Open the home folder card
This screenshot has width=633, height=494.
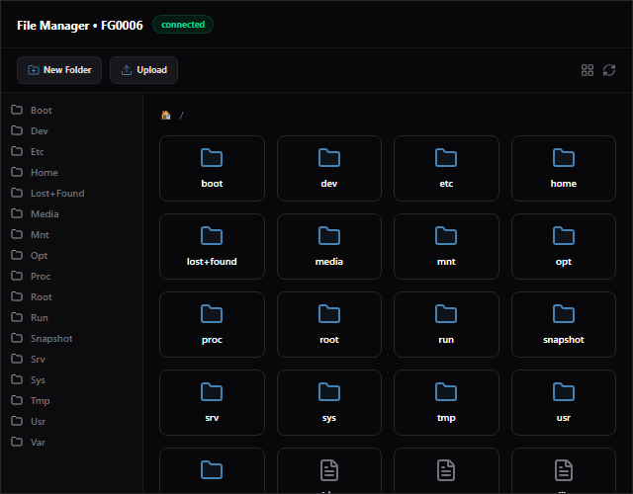point(564,168)
